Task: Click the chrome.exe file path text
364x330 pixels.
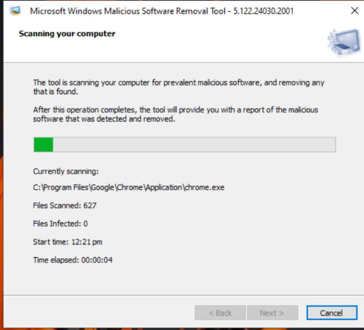Action: point(128,187)
